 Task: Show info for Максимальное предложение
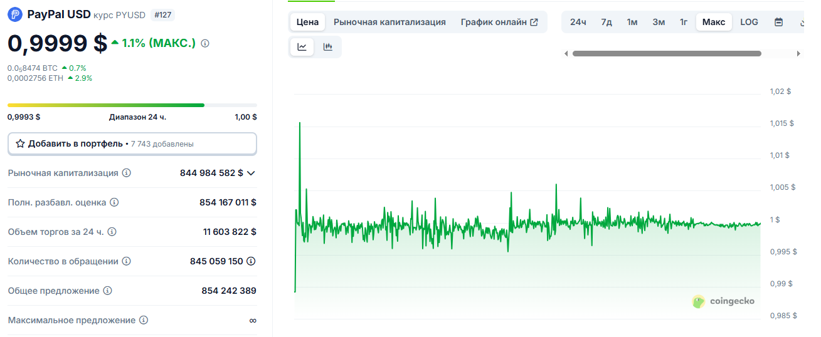click(x=144, y=320)
